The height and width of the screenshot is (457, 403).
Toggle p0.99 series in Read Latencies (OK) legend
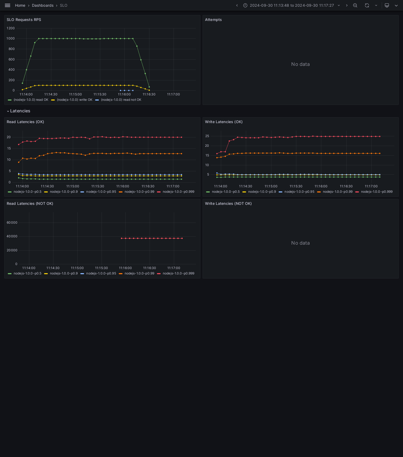point(139,192)
